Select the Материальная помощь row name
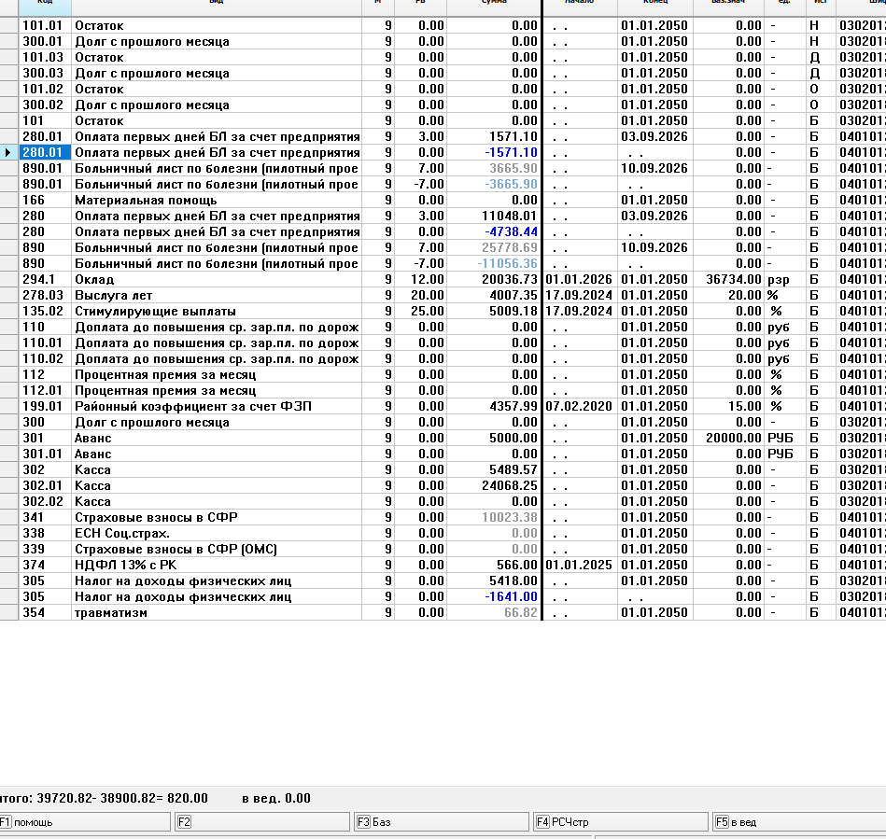886x839 pixels. (146, 200)
